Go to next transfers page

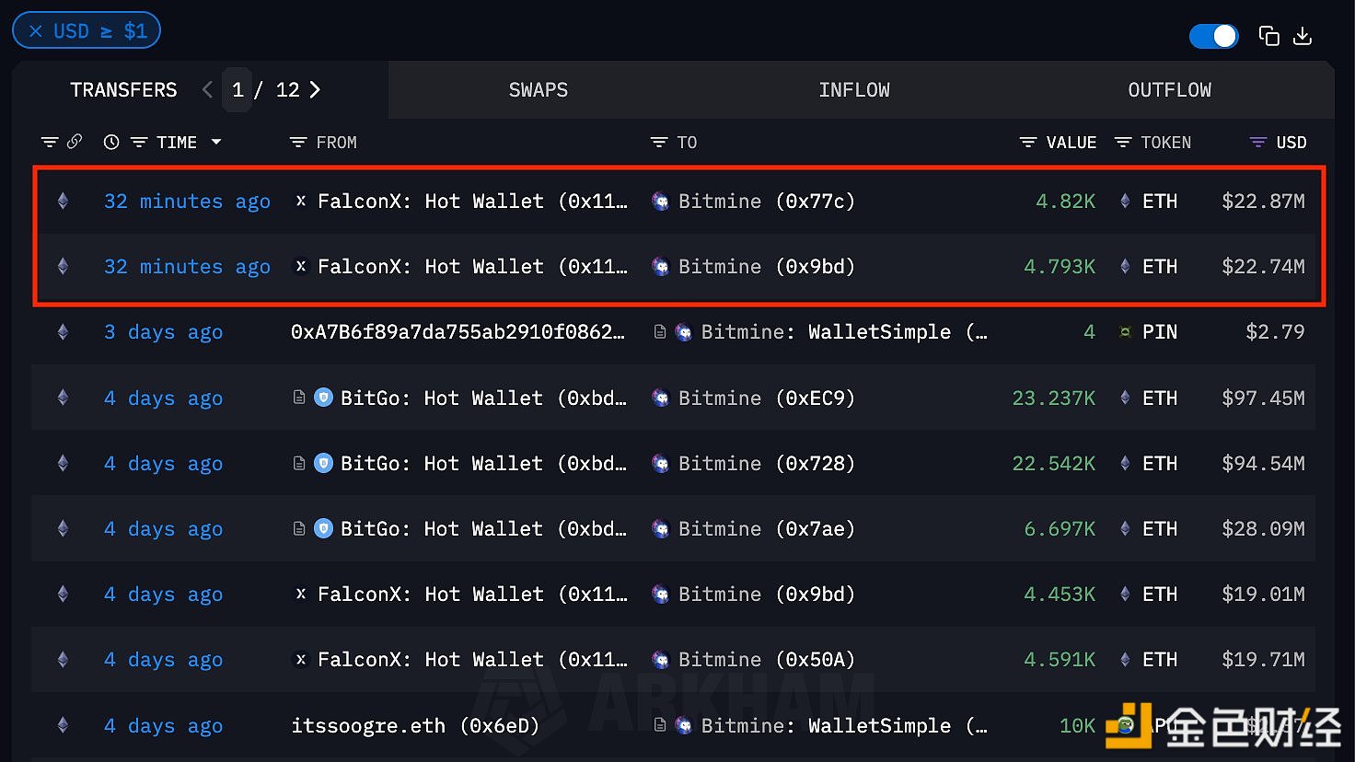click(x=315, y=89)
